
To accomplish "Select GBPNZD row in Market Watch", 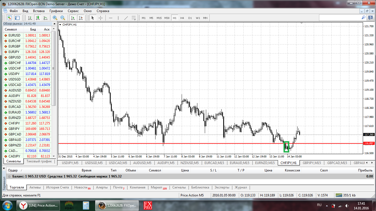I will pyautogui.click(x=27, y=145).
